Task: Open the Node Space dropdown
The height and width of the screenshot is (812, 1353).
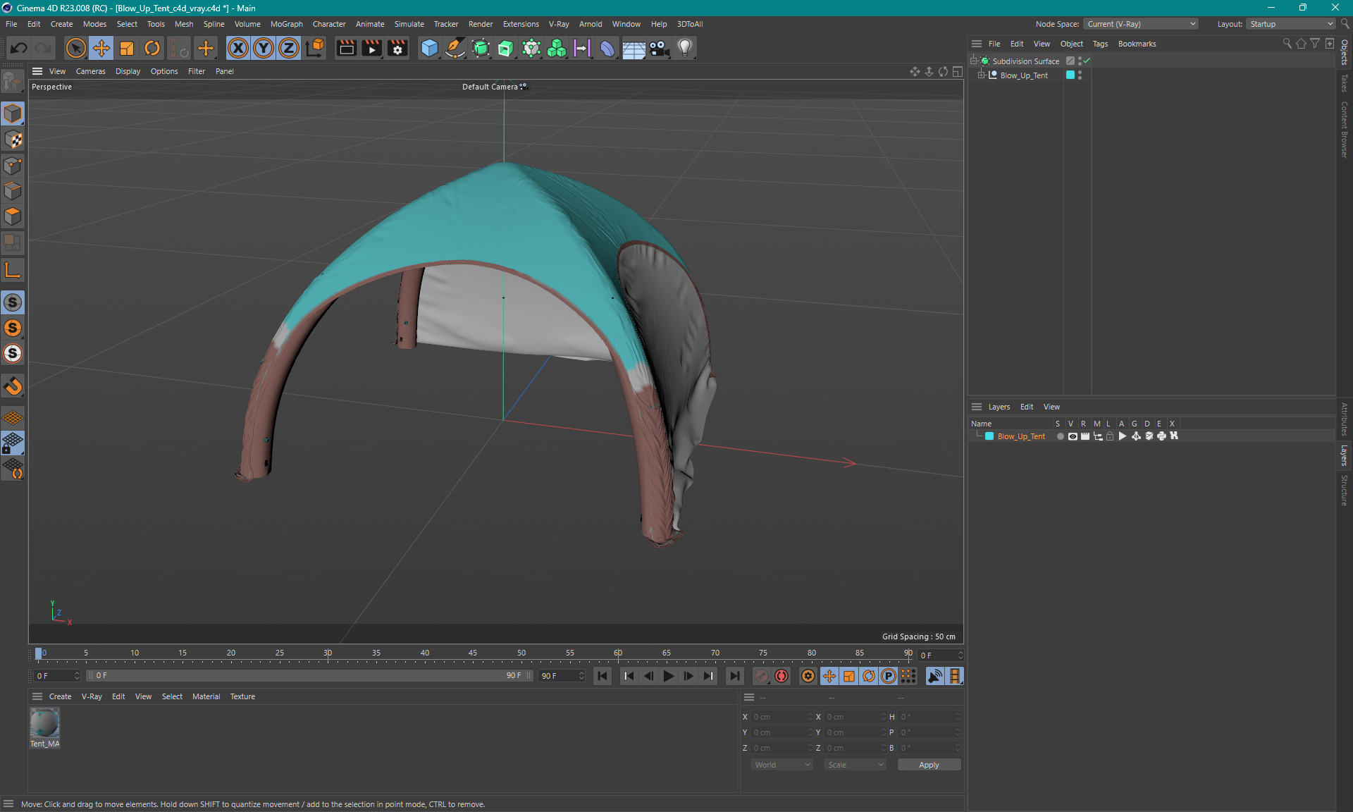Action: tap(1140, 24)
